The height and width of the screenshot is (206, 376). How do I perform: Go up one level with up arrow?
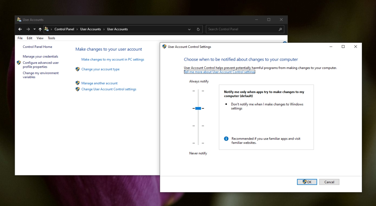click(x=40, y=29)
